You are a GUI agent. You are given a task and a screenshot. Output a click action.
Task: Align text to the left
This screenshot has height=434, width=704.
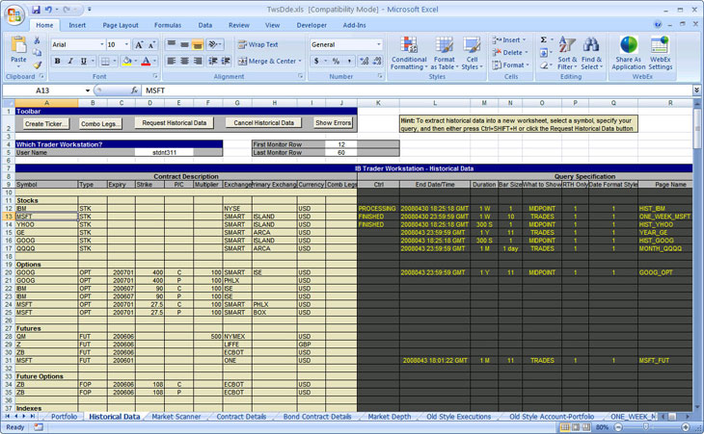click(171, 61)
